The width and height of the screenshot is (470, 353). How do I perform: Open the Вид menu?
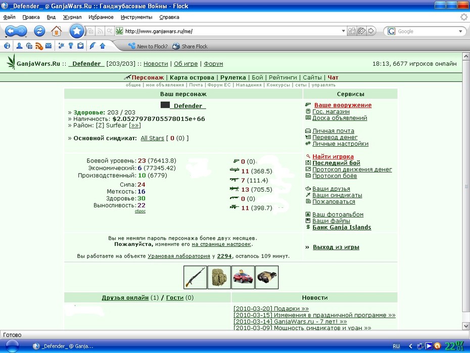tap(51, 17)
